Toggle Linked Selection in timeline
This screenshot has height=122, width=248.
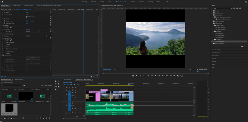pyautogui.click(x=71, y=85)
